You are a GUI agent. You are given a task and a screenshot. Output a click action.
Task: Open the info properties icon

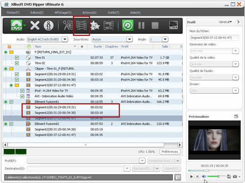(49, 25)
